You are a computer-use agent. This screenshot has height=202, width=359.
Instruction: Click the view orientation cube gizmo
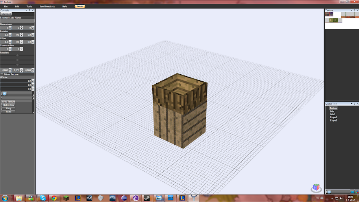316,188
